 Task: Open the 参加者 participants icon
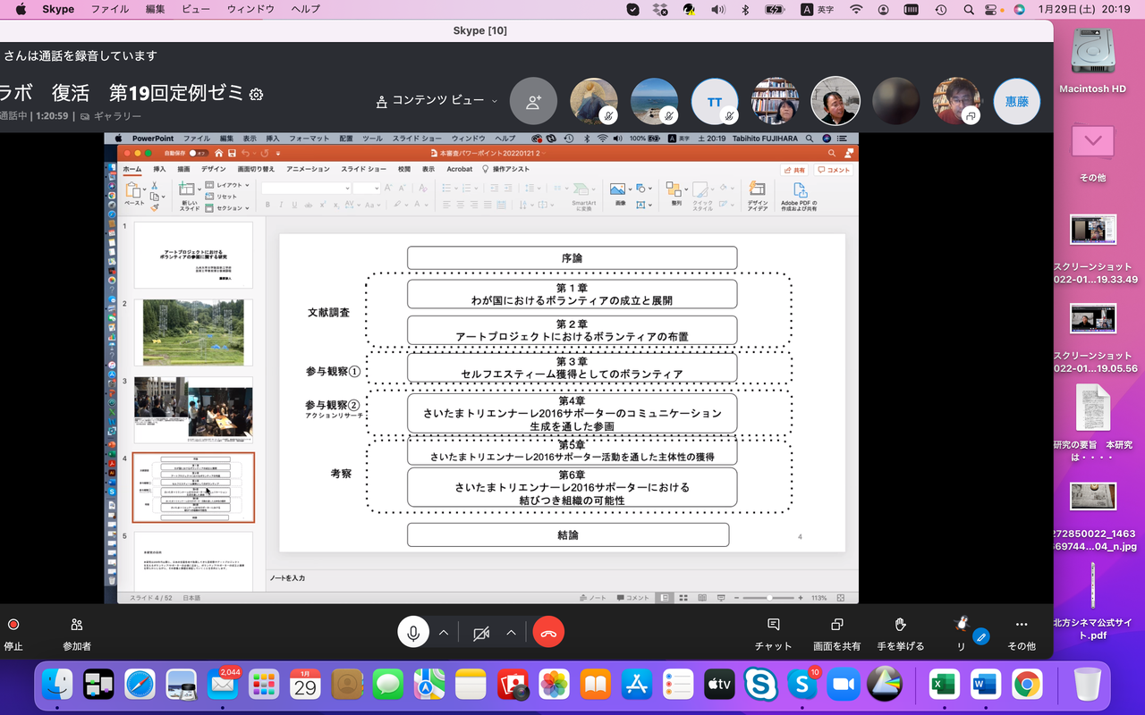[77, 625]
